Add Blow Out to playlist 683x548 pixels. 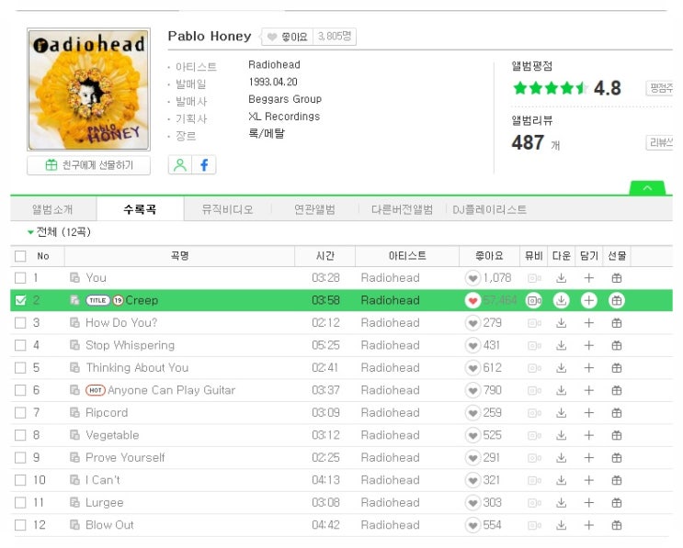[x=589, y=525]
